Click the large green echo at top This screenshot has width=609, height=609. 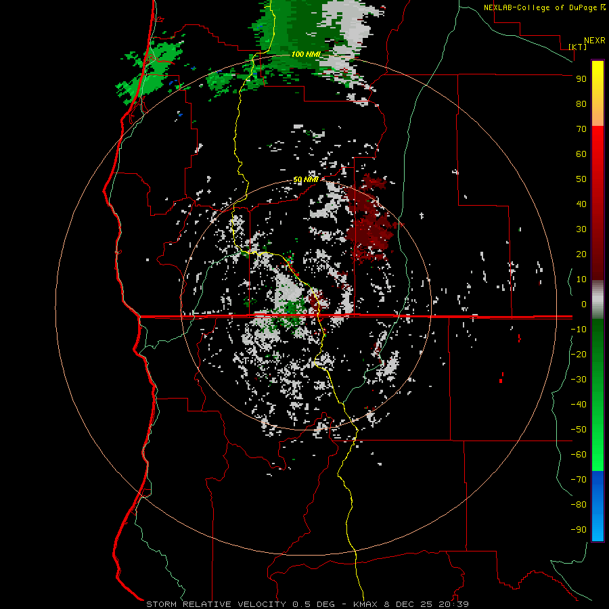point(295,35)
